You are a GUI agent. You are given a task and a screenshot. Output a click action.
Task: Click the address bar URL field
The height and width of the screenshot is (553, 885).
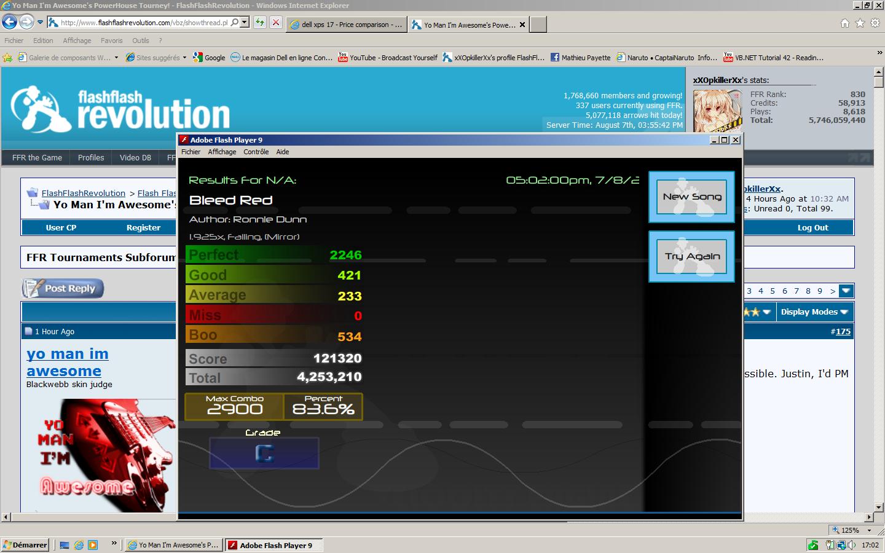(x=144, y=23)
